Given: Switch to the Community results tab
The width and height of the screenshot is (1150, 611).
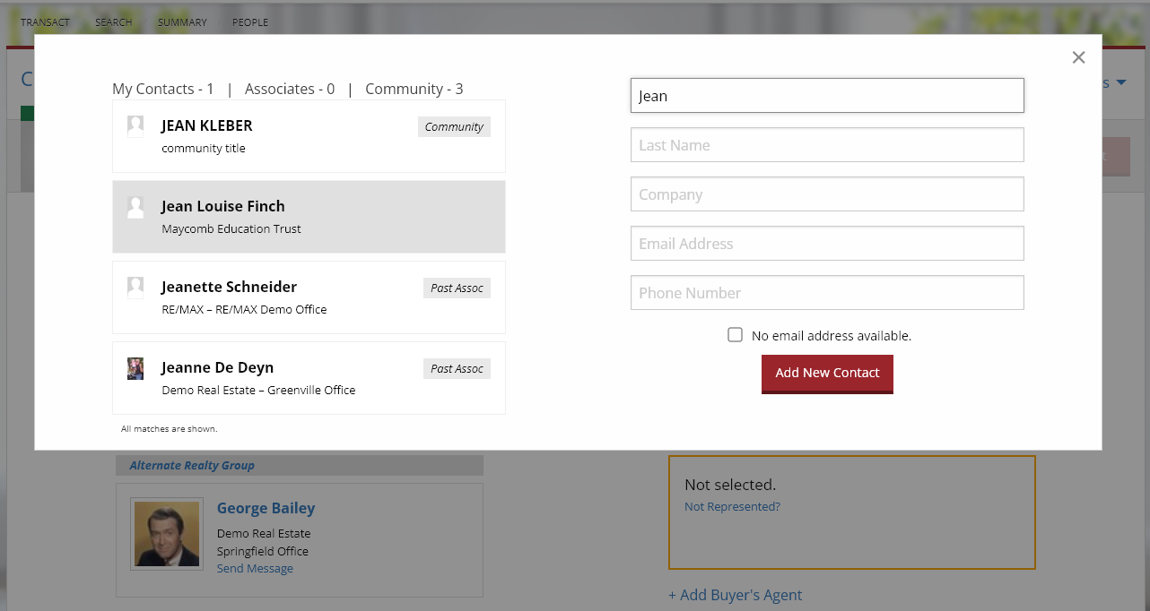Looking at the screenshot, I should click(414, 89).
